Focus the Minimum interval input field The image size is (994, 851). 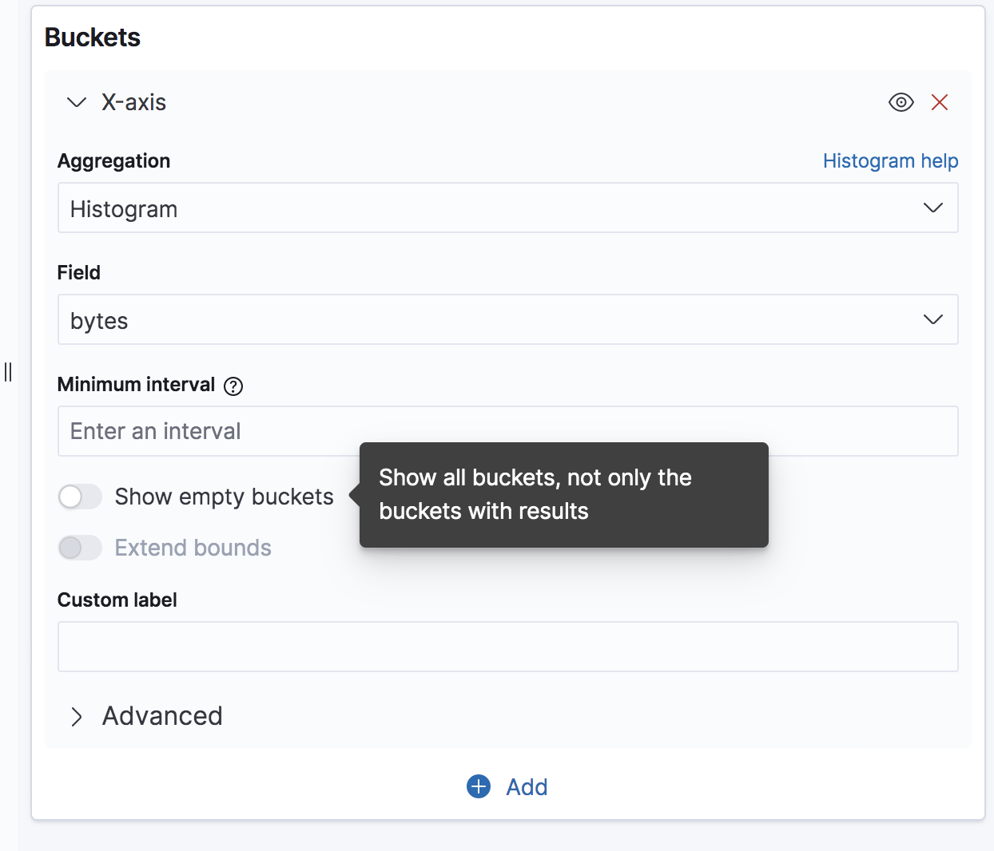208,431
